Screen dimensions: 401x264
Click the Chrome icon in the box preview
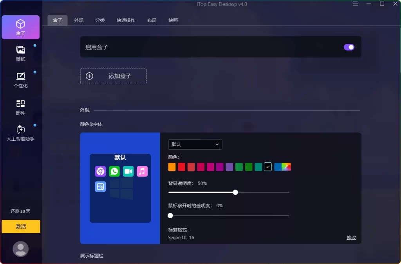point(100,171)
